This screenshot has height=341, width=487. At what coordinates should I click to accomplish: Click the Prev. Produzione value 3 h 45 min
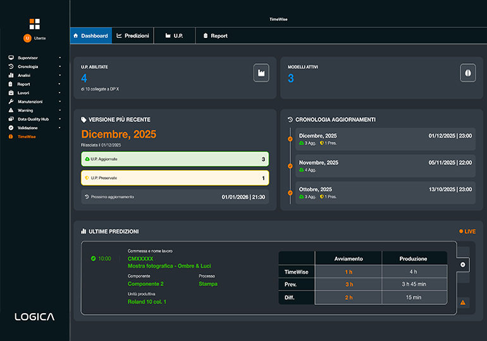[x=414, y=284]
